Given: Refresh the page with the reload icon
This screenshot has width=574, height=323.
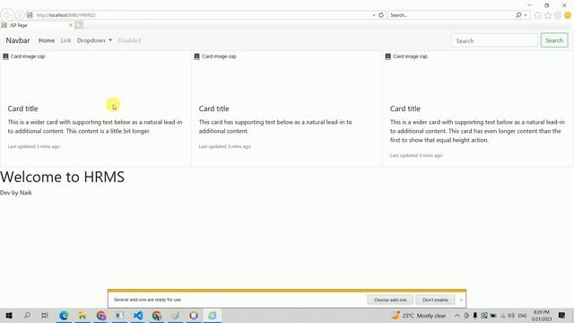Looking at the screenshot, I should (x=381, y=15).
